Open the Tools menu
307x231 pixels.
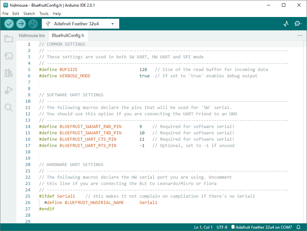tap(44, 14)
